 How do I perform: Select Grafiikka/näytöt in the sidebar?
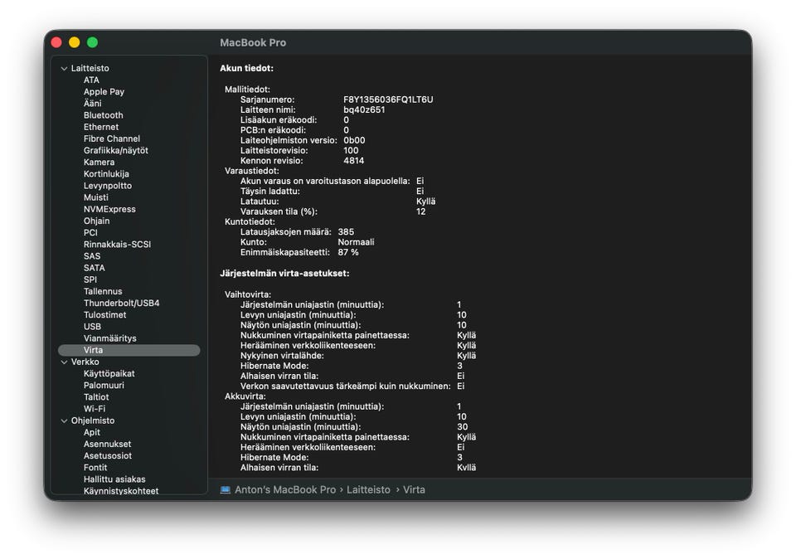pos(115,151)
